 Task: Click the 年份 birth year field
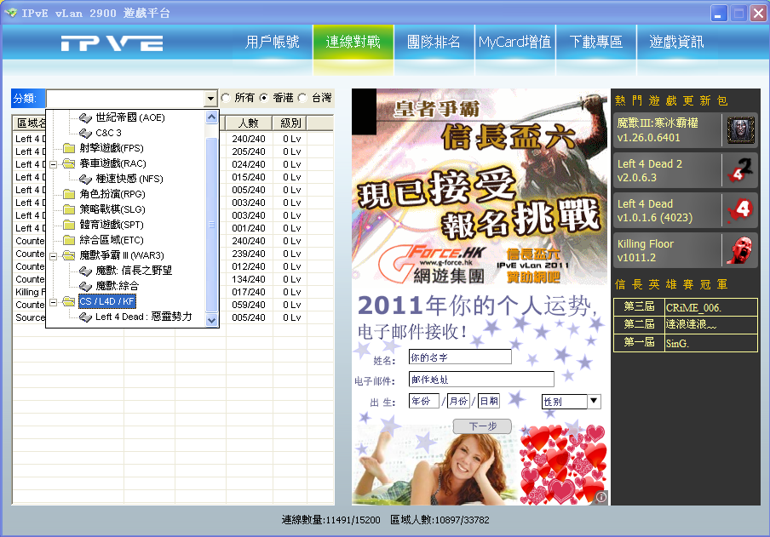(424, 401)
